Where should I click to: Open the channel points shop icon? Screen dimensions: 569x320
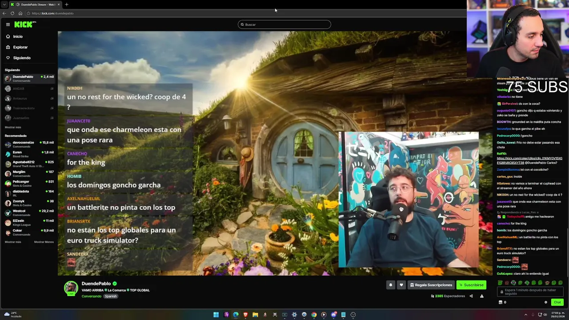[x=501, y=302]
